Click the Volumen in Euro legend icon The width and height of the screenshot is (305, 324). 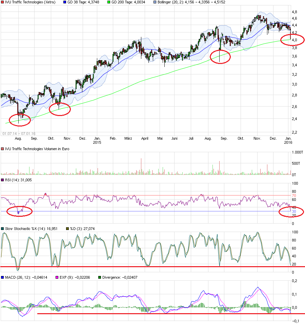pyautogui.click(x=3, y=148)
